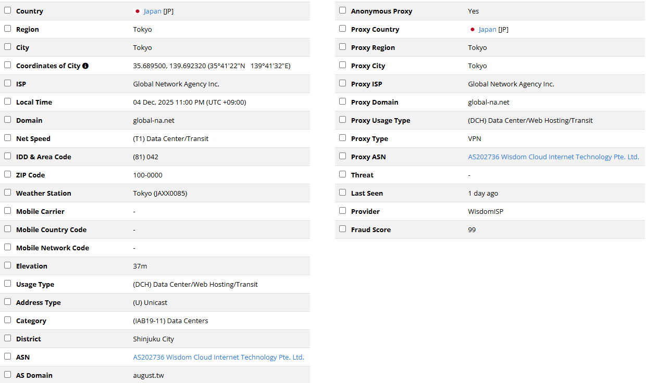
Task: Open the AS202736 link in Proxy ASN row
Action: tap(553, 157)
